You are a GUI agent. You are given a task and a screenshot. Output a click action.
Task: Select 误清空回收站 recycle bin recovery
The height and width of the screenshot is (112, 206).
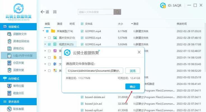coord(18,41)
